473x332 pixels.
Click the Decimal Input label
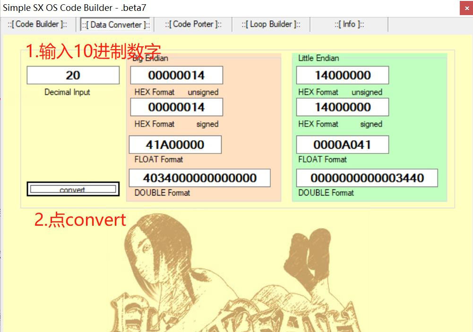tap(67, 92)
